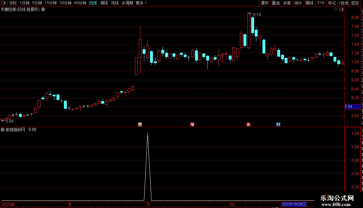Screen dimensions: 363x208
Task: Open the 财 event marker on the chart
Action: [x=278, y=124]
